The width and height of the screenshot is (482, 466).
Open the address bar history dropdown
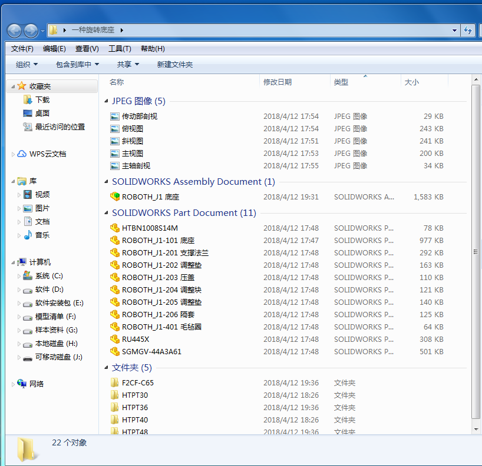click(x=454, y=31)
